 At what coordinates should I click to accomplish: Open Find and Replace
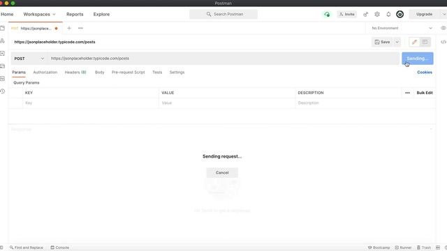27,248
